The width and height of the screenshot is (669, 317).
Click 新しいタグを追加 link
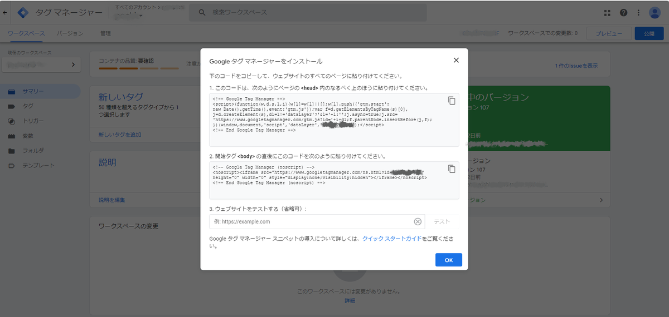click(x=120, y=135)
